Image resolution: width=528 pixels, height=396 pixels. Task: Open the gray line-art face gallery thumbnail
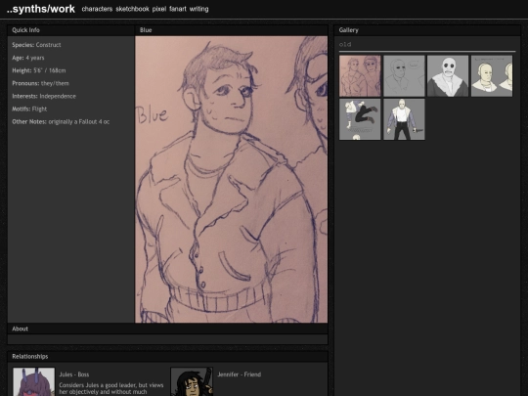pos(404,76)
